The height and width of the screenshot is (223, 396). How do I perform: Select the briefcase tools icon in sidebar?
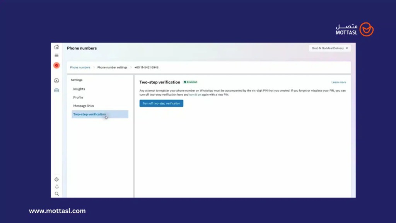click(56, 90)
